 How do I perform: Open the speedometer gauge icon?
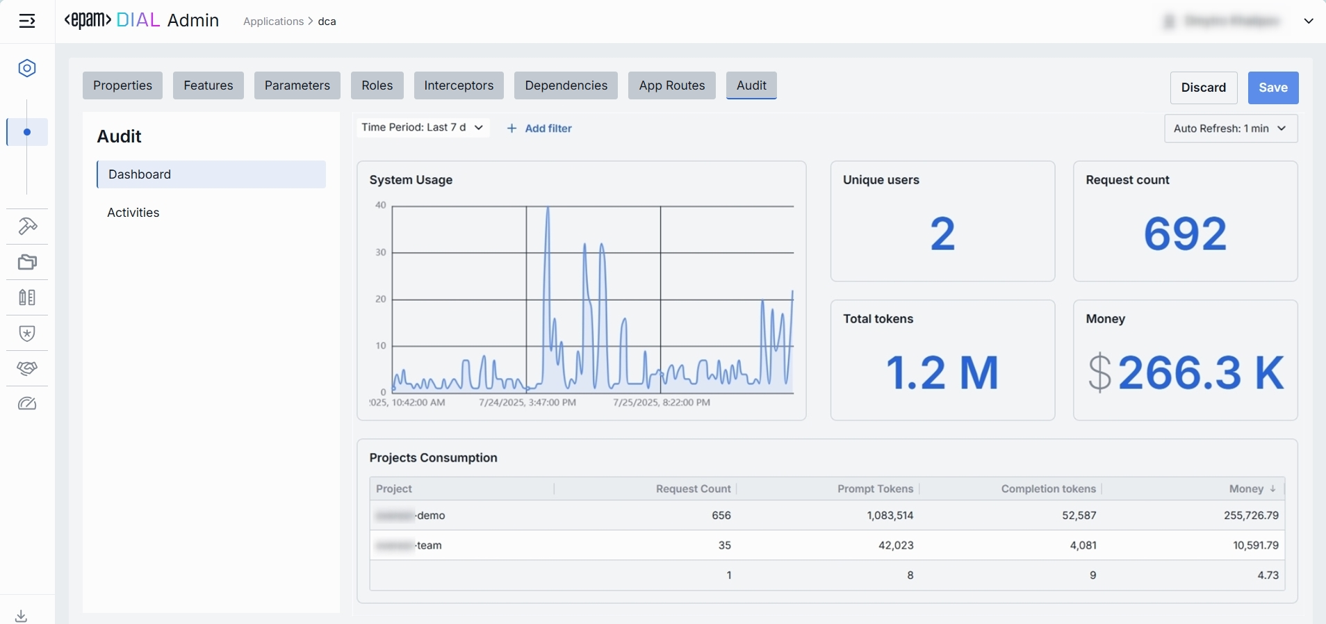[x=27, y=404]
